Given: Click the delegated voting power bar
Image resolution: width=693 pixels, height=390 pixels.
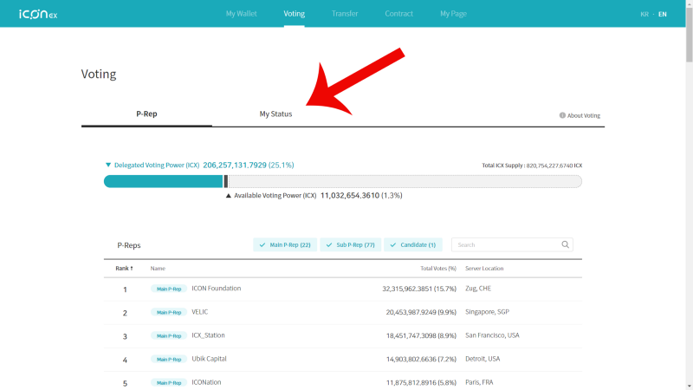Looking at the screenshot, I should point(164,181).
